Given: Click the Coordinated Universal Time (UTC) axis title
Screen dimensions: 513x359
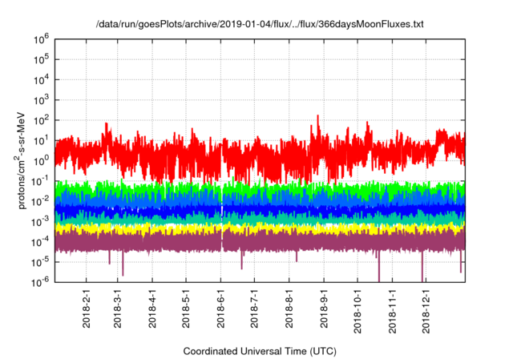Looking at the screenshot, I should (x=260, y=351).
